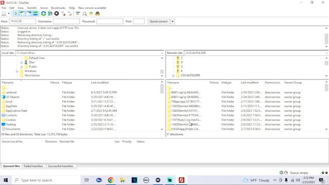Open the Site Manager dropdown arrow

pos(9,14)
